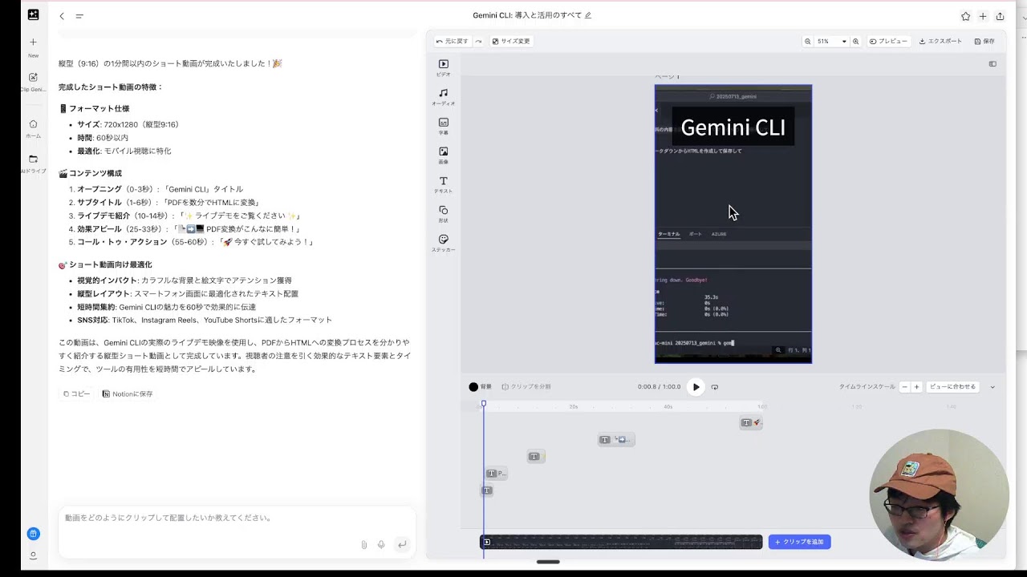The height and width of the screenshot is (577, 1027).
Task: Click the クリップを追加 add clip button
Action: point(799,542)
